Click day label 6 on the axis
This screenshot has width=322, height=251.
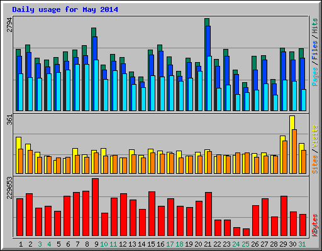click(x=68, y=244)
